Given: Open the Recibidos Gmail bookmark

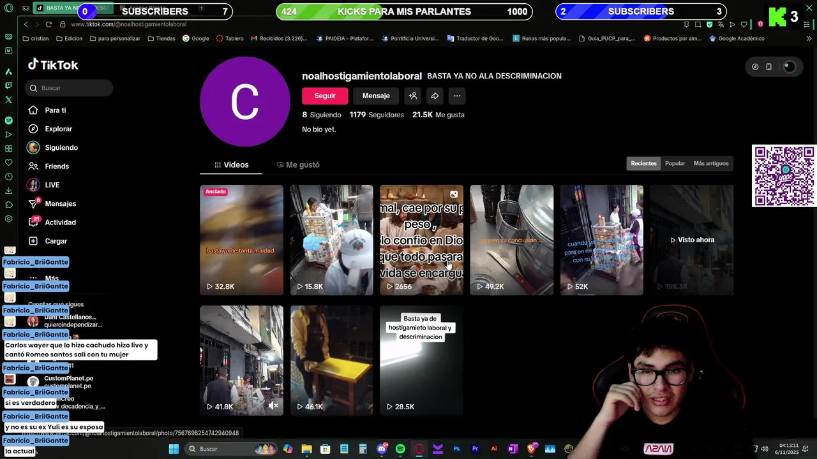Looking at the screenshot, I should pyautogui.click(x=279, y=38).
